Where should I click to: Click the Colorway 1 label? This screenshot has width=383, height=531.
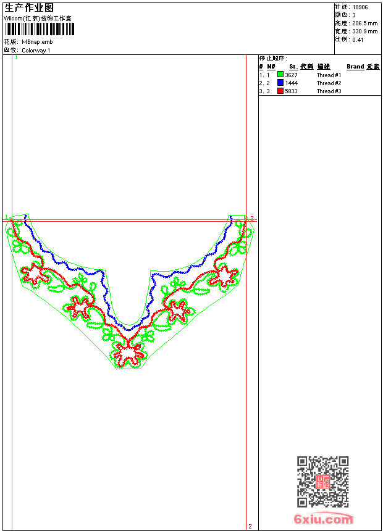36,51
